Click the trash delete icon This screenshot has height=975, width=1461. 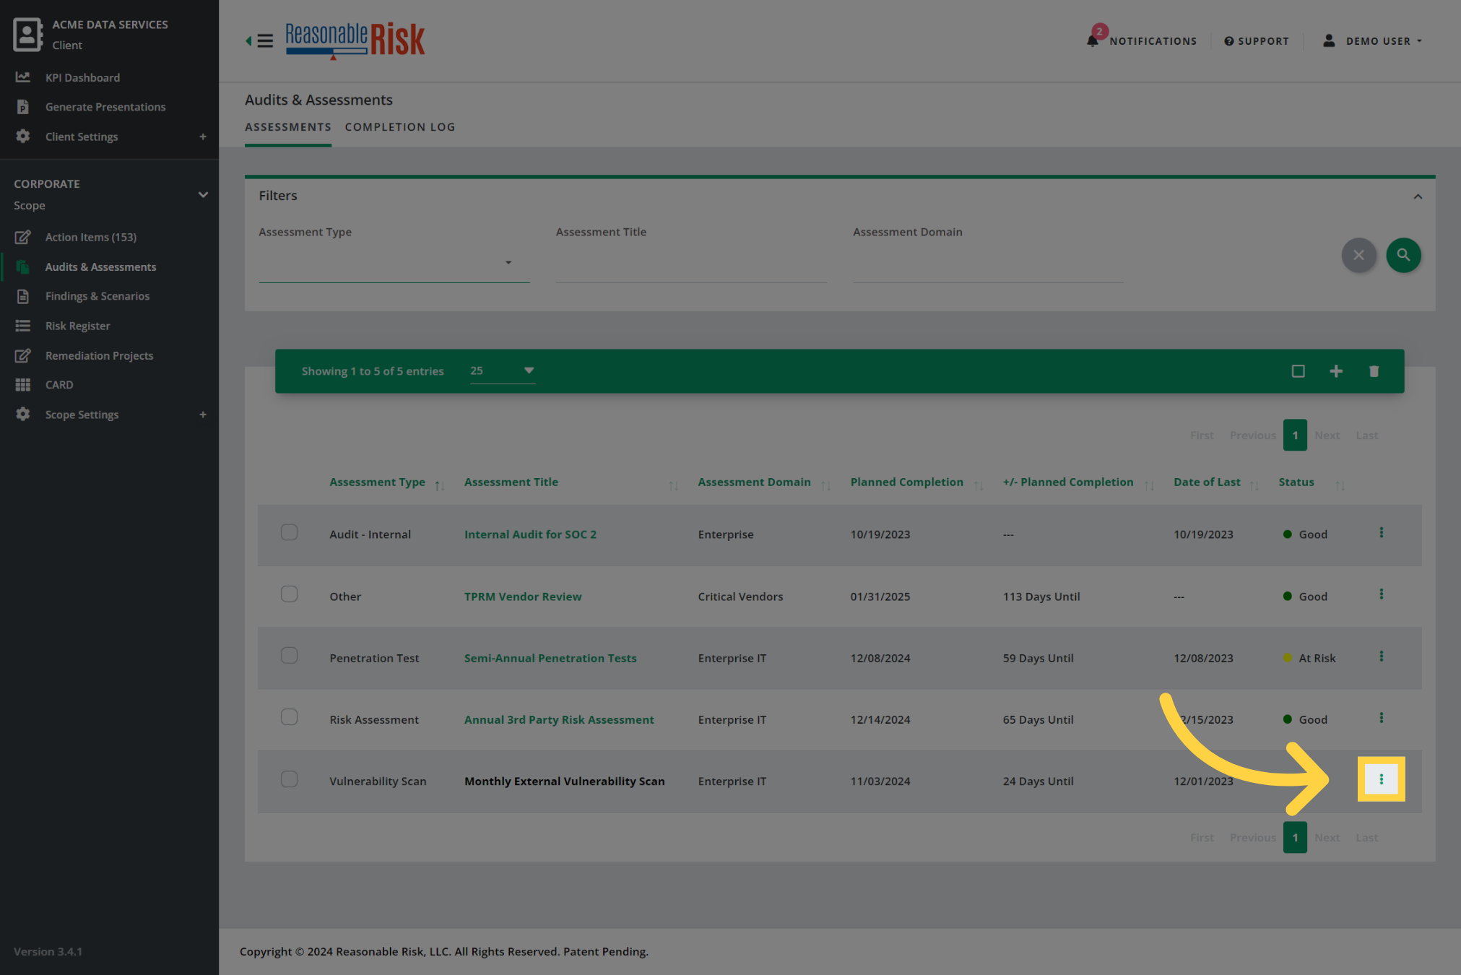(1374, 371)
